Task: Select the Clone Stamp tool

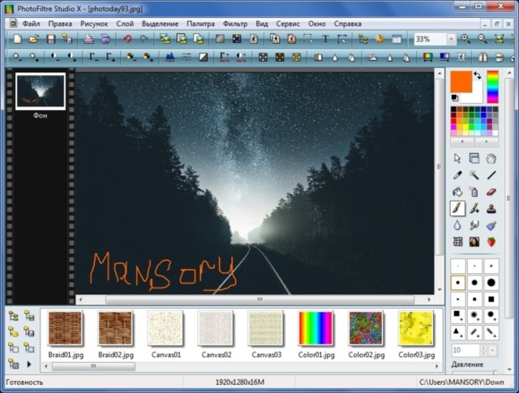Action: click(x=491, y=208)
